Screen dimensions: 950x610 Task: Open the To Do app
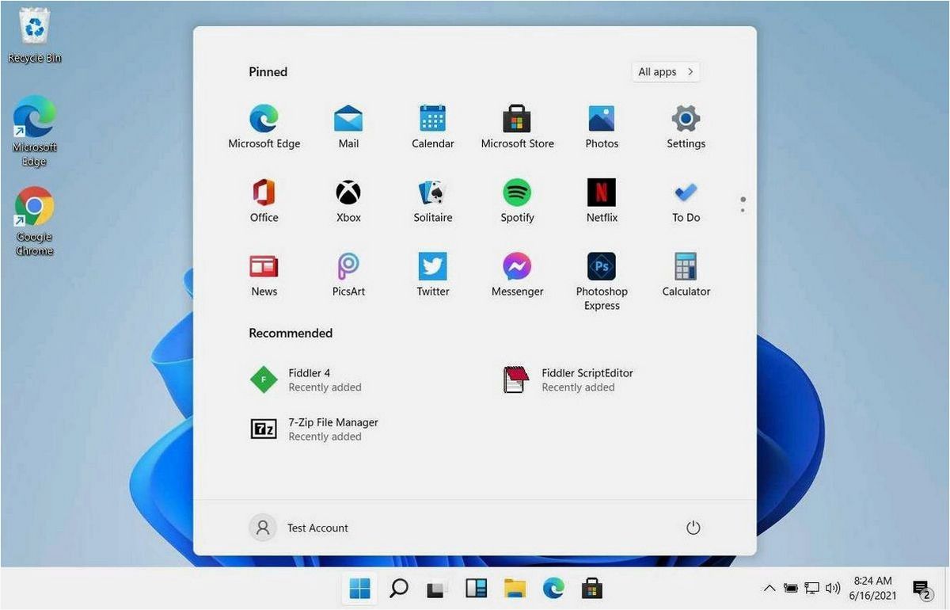tap(686, 200)
